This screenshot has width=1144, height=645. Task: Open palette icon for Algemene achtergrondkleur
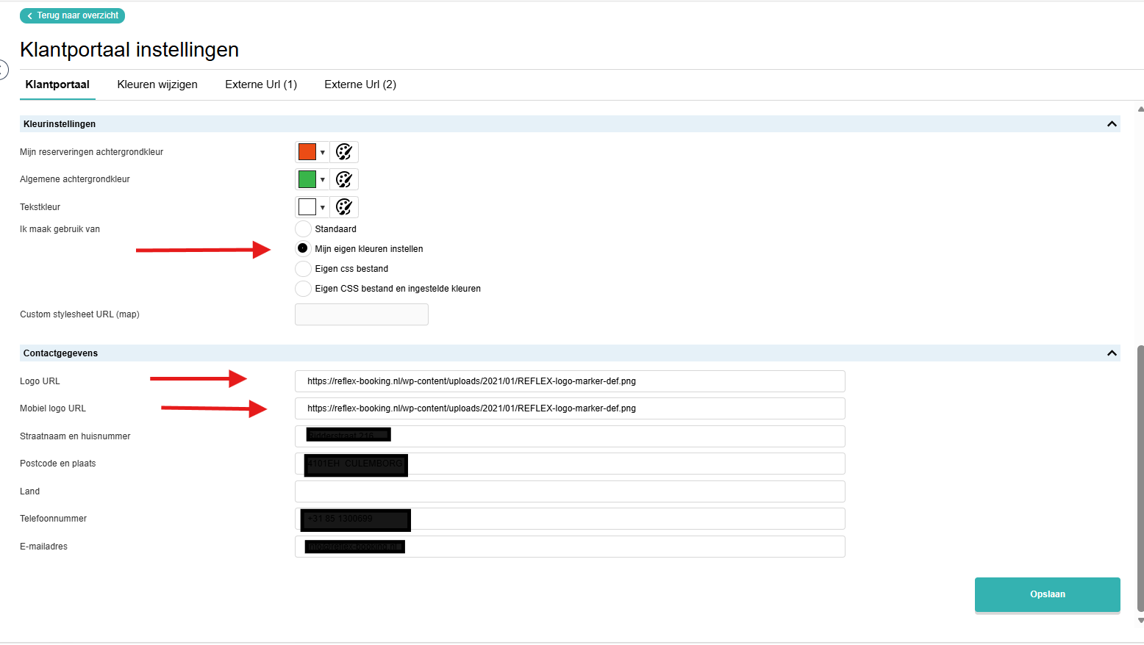[344, 179]
